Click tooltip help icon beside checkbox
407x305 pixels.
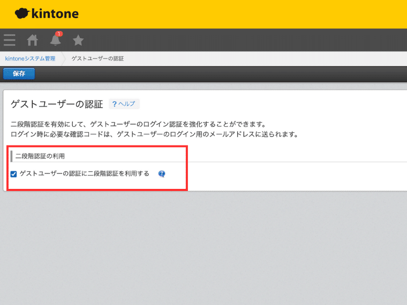[x=162, y=174]
